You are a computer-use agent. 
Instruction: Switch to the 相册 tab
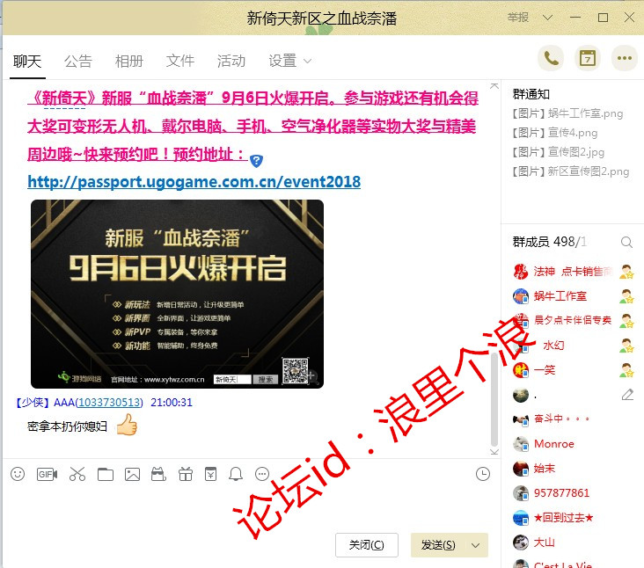point(128,61)
